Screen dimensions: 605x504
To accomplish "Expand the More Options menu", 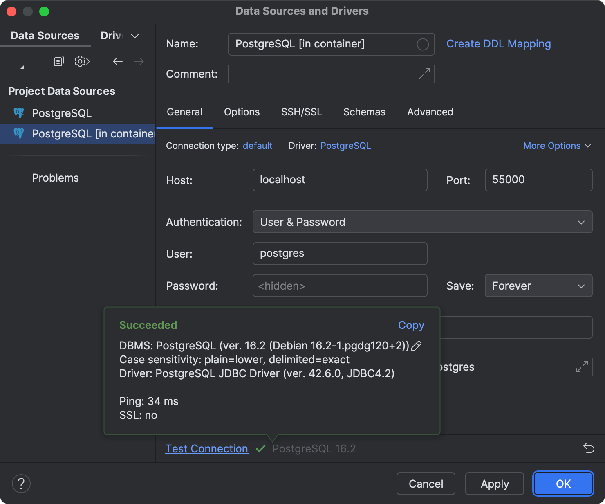I will pyautogui.click(x=557, y=146).
